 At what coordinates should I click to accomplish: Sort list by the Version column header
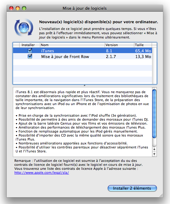tap(119, 45)
